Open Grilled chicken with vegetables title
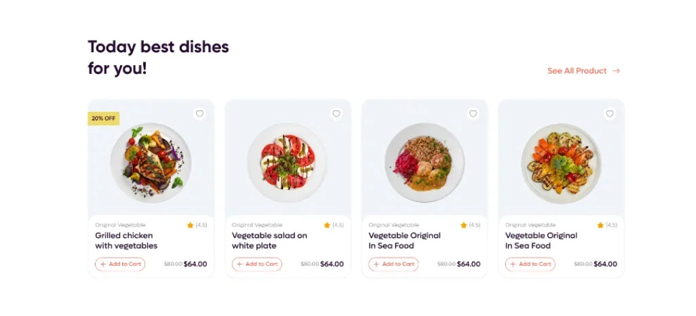The image size is (696, 316). click(x=126, y=241)
